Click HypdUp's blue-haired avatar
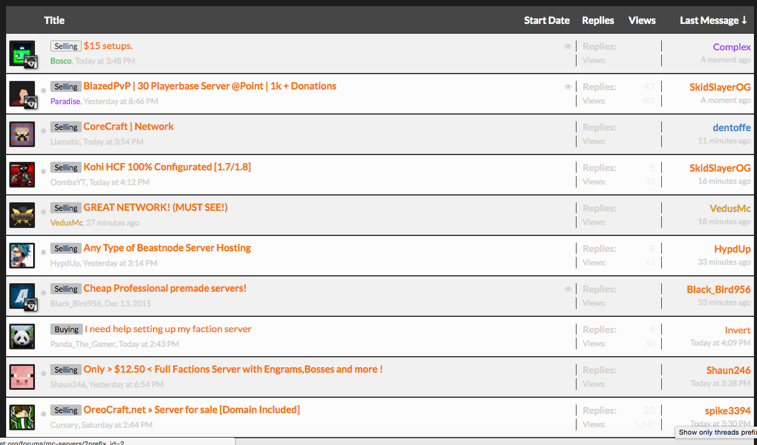The height and width of the screenshot is (445, 757). (22, 256)
